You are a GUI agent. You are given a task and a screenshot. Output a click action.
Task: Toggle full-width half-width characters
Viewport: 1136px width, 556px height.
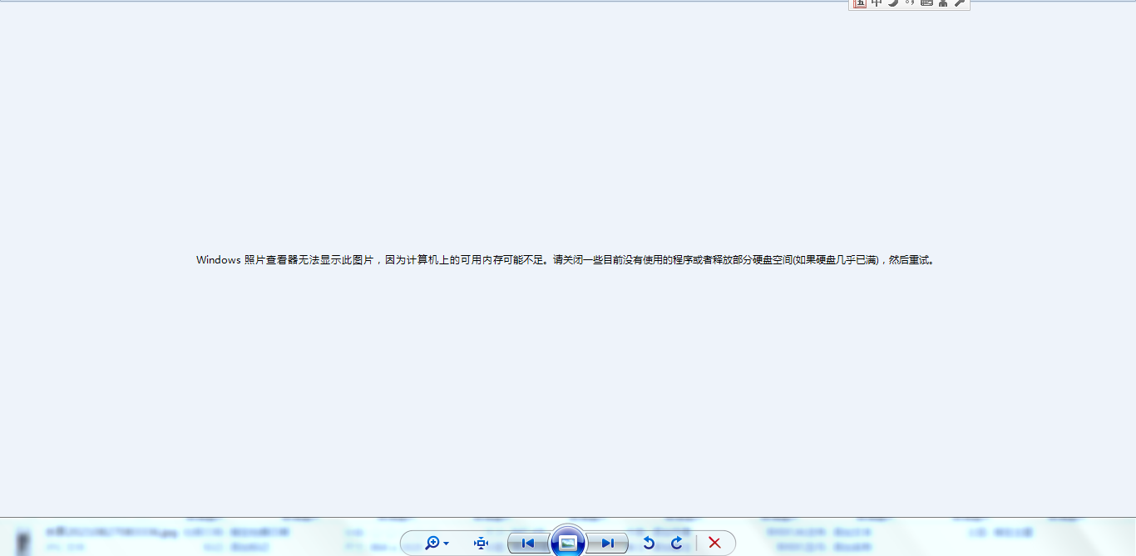(x=892, y=3)
